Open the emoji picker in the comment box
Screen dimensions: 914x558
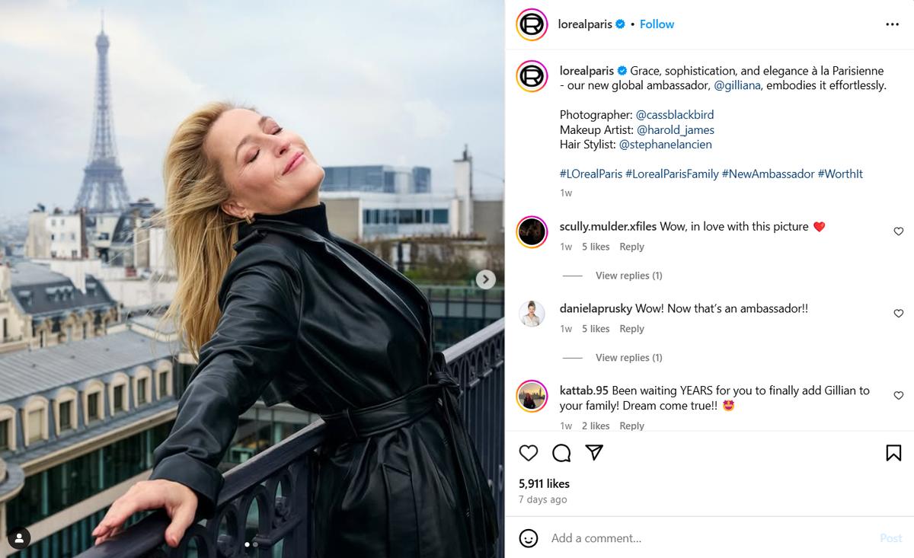(529, 538)
